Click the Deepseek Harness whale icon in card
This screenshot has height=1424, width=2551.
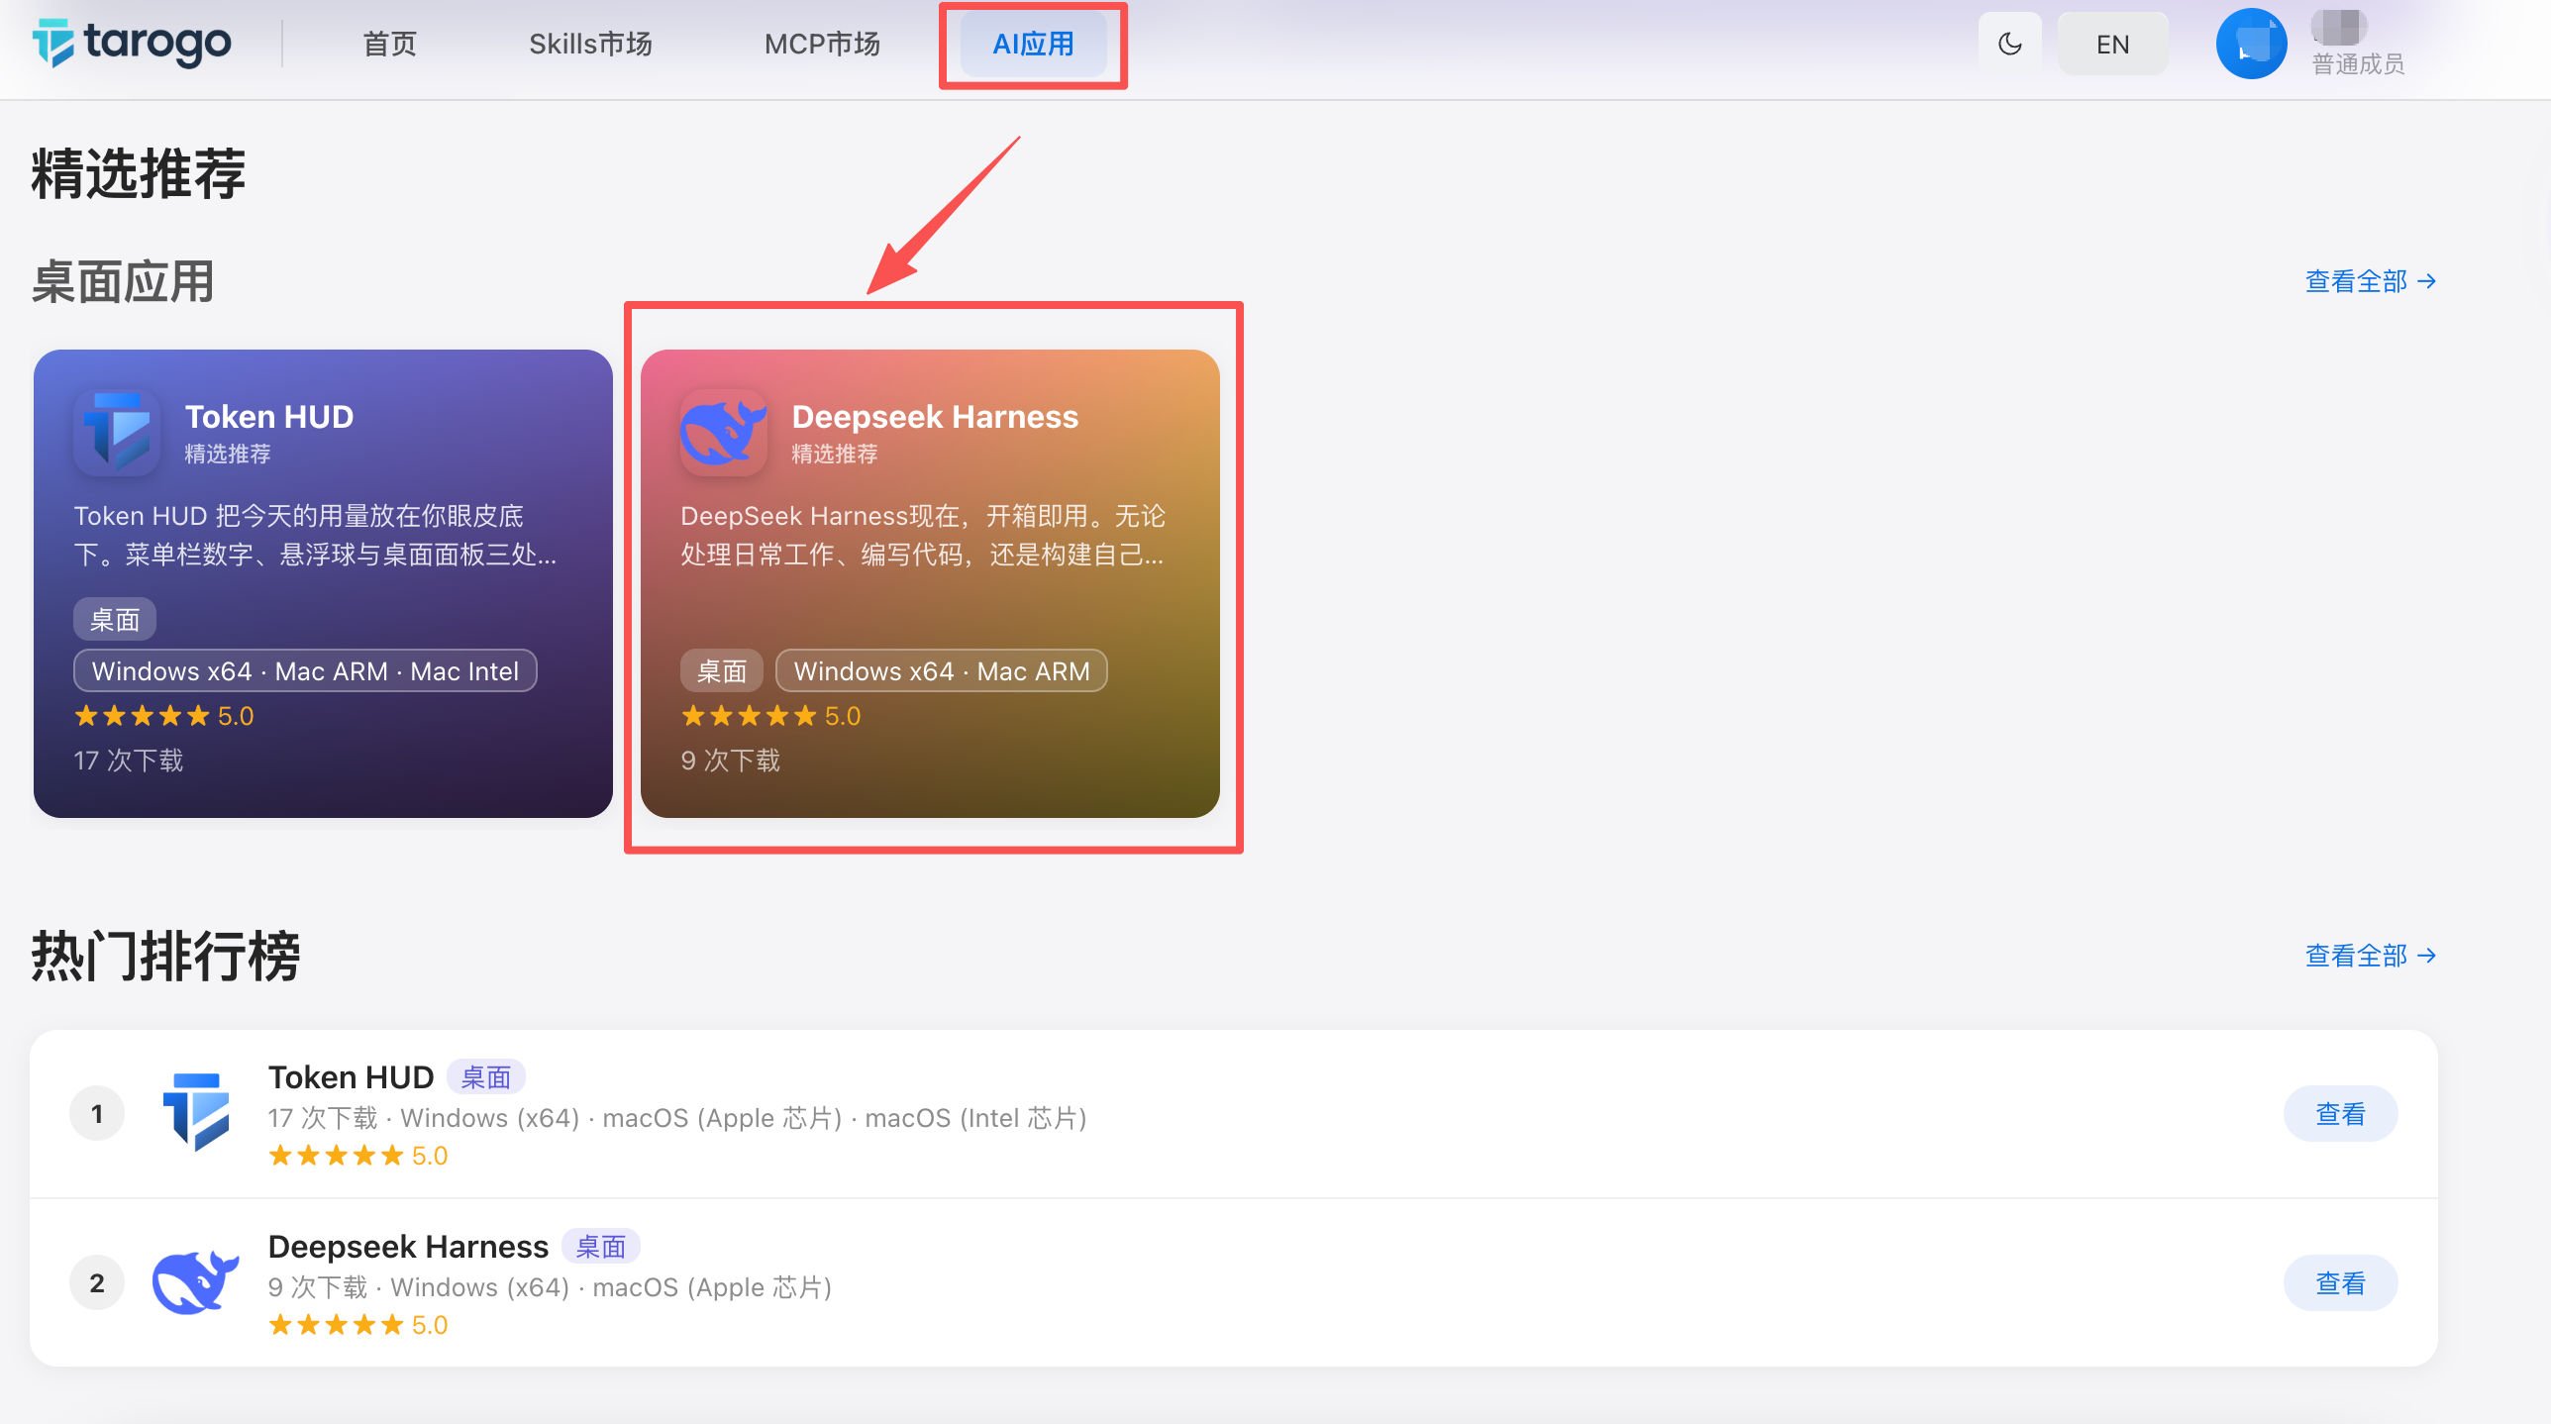pos(724,433)
